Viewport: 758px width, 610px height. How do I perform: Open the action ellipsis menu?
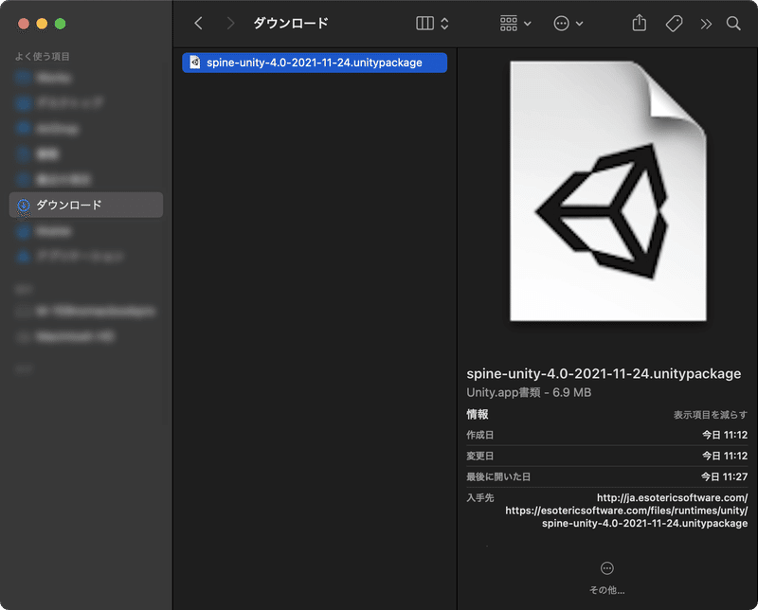[561, 23]
